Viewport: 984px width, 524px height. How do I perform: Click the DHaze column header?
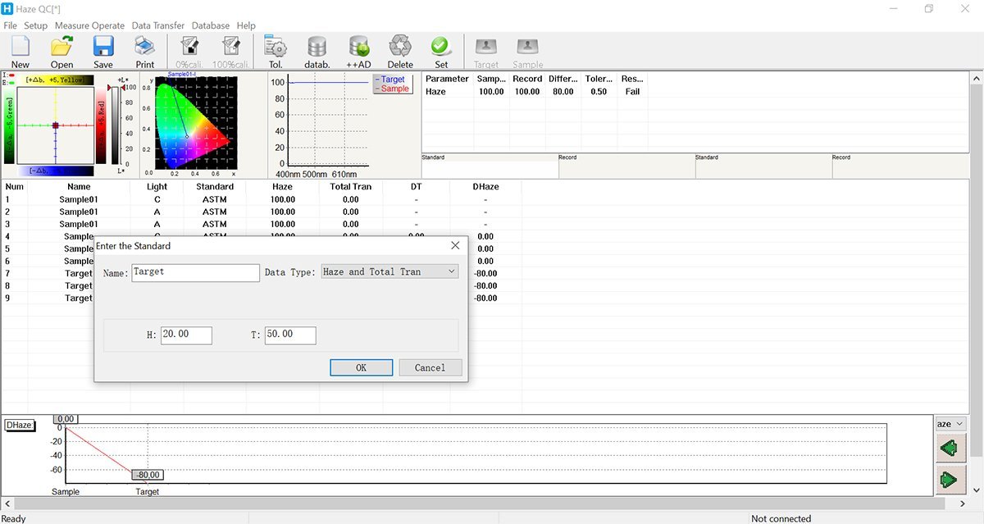(485, 187)
